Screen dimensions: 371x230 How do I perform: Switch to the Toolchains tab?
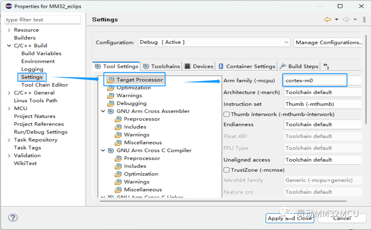tap(162, 66)
